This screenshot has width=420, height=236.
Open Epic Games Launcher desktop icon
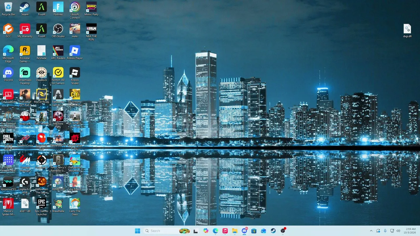(x=41, y=207)
